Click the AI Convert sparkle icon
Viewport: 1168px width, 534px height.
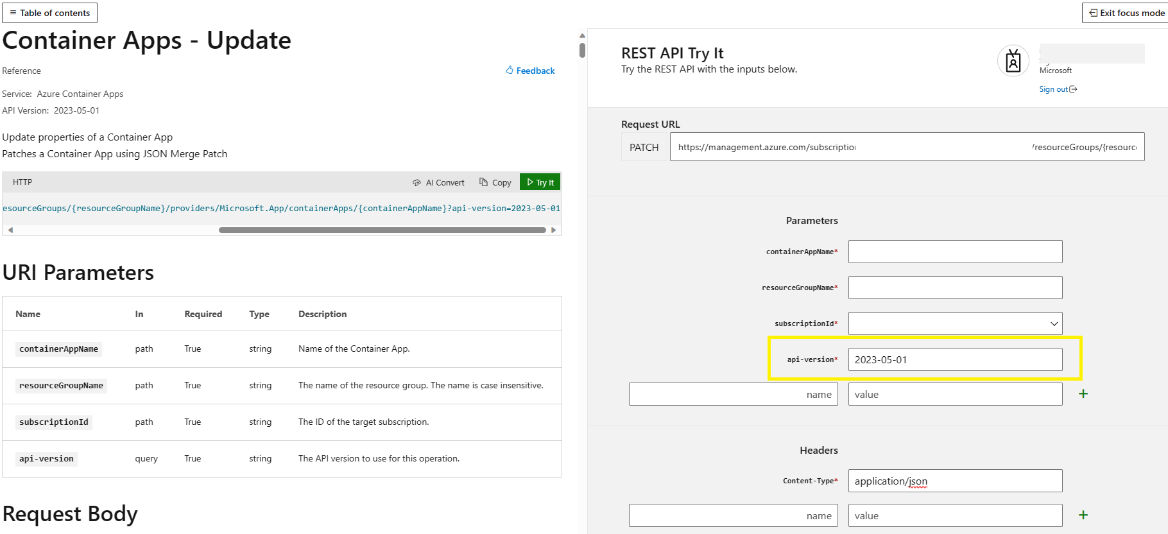pos(417,183)
